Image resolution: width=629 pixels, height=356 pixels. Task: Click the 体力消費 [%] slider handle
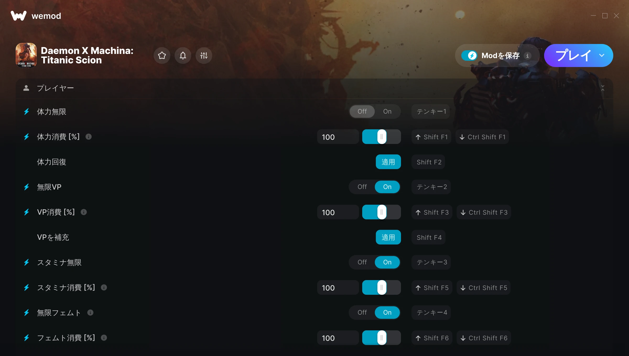[x=382, y=137]
